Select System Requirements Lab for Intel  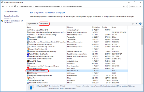(77, 44)
